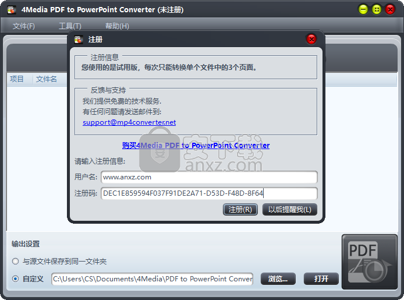This screenshot has width=404, height=300.
Task: Click the 项目 column header
Action: 17,79
